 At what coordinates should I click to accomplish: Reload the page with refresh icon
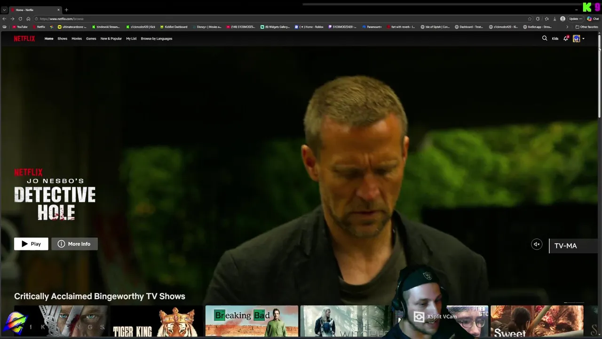[20, 19]
